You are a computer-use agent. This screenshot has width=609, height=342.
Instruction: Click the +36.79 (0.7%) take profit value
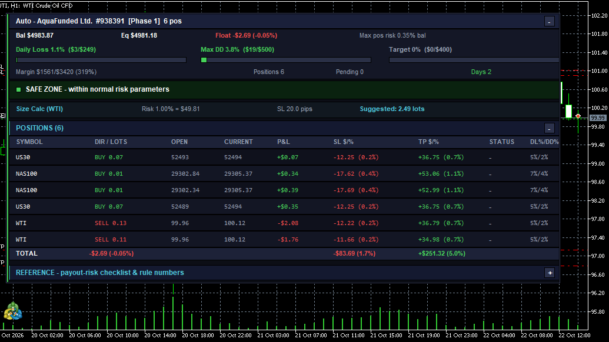coord(441,223)
